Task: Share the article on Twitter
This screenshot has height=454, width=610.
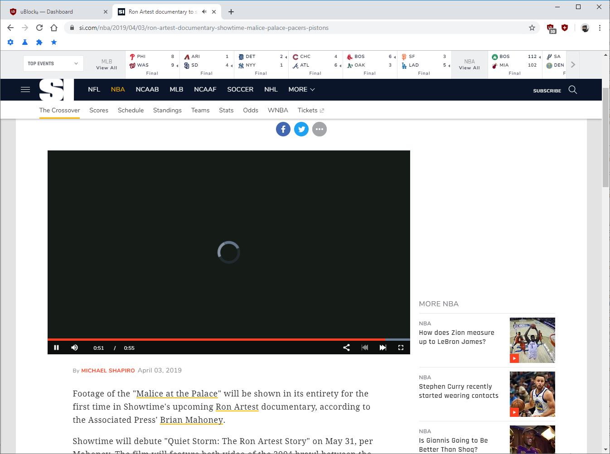Action: [x=301, y=129]
